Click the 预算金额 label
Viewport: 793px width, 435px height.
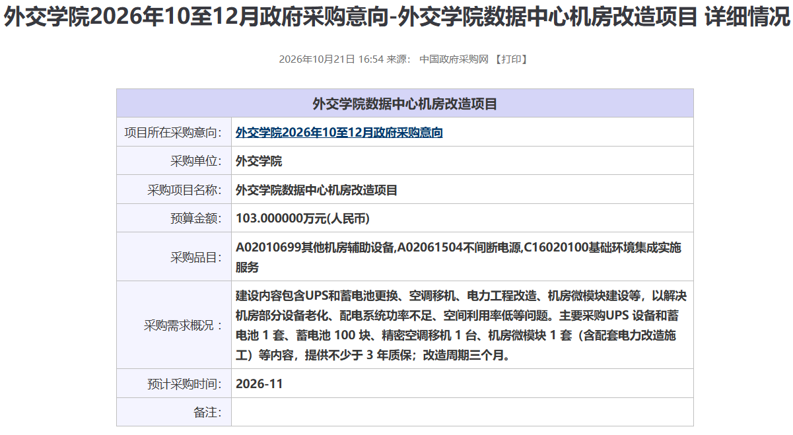(x=196, y=218)
